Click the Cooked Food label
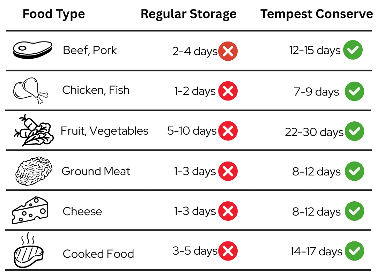Viewport: 377px width, 278px height. pyautogui.click(x=98, y=254)
